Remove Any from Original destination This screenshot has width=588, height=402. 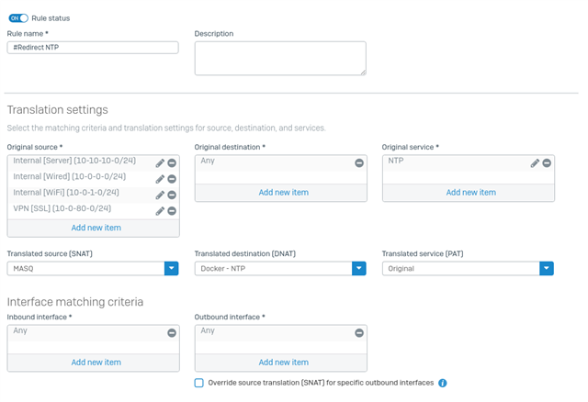(x=359, y=163)
